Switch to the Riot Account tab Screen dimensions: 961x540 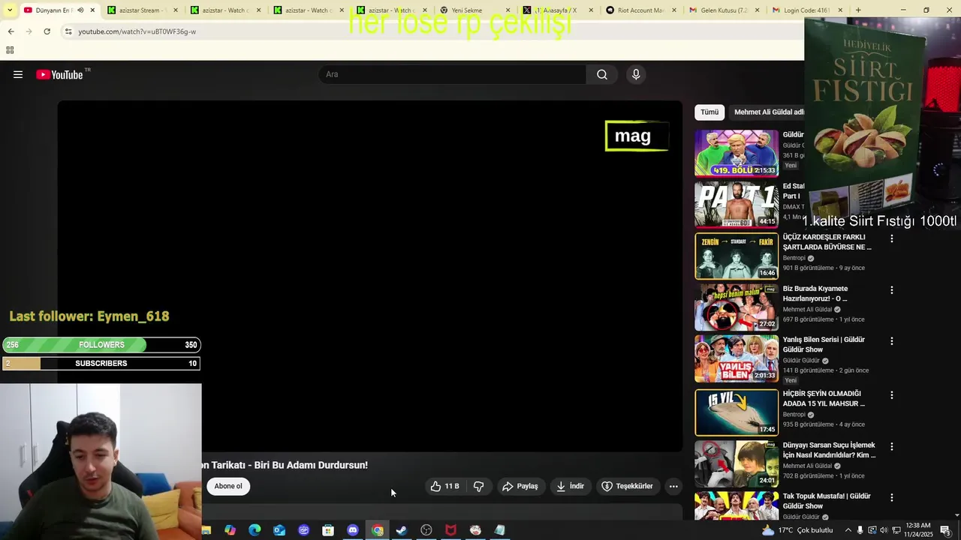(640, 10)
